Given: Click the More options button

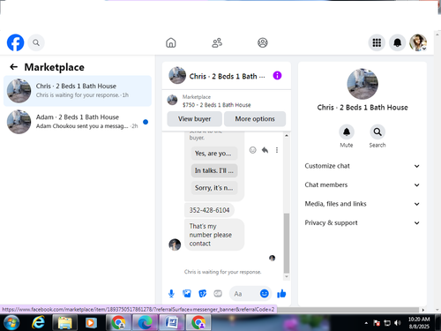Looking at the screenshot, I should tap(255, 119).
